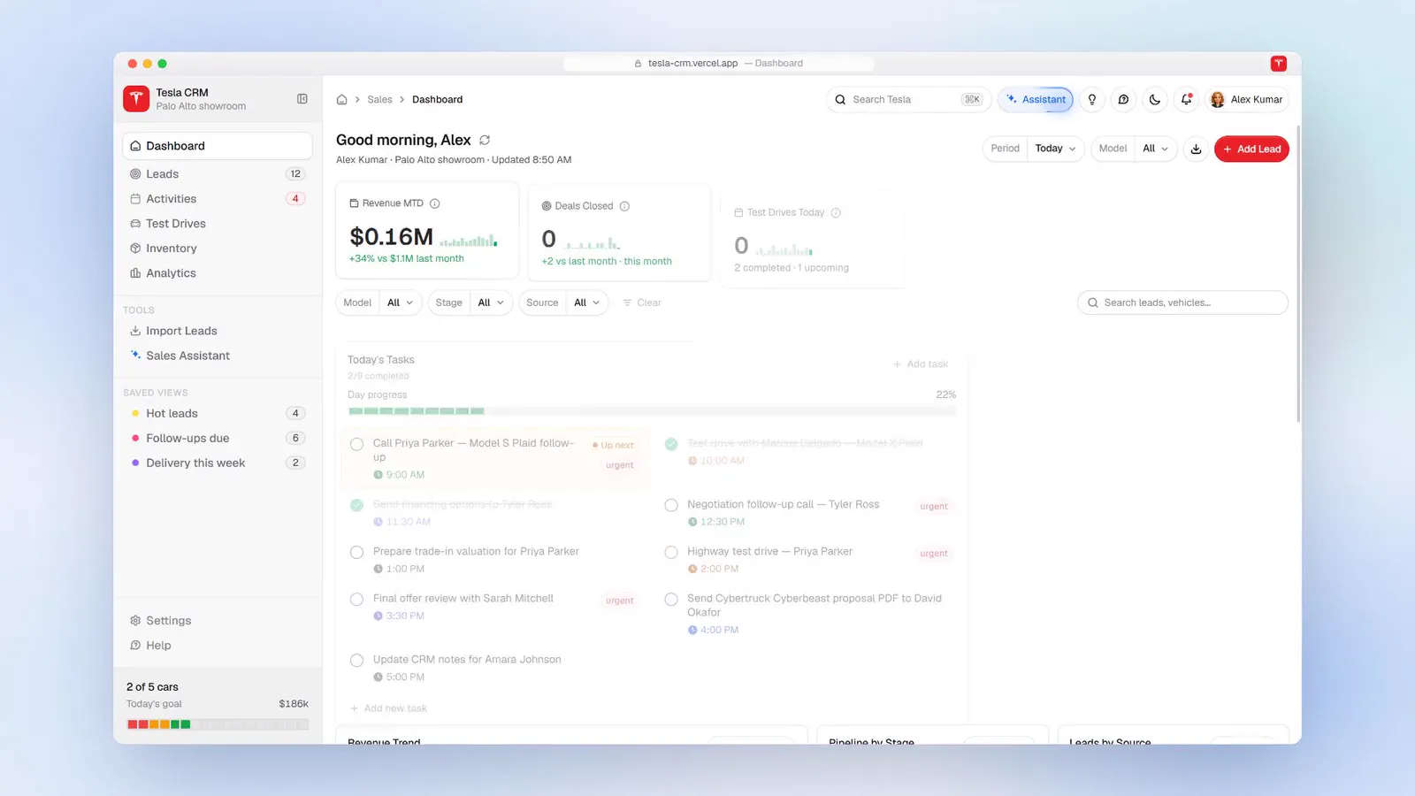Click the Today's goal cars progress bar
This screenshot has width=1415, height=796.
pyautogui.click(x=218, y=724)
